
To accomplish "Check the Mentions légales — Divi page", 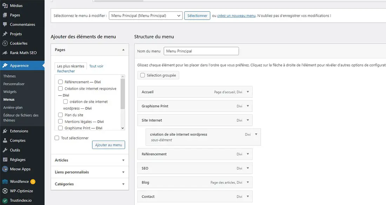I will point(60,121).
